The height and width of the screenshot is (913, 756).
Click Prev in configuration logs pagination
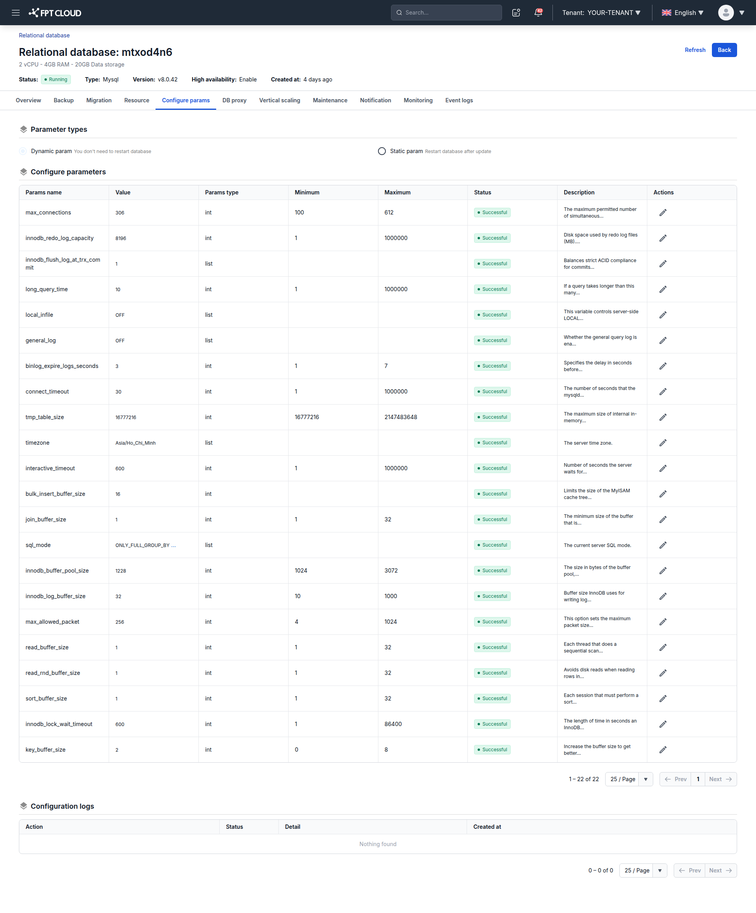689,870
